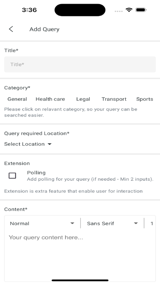This screenshot has height=284, width=160.
Task: Open the Select Location dropdown
Action: [x=28, y=144]
